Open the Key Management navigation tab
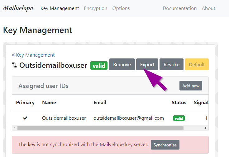Screen dimensions: 229x157 (60, 8)
